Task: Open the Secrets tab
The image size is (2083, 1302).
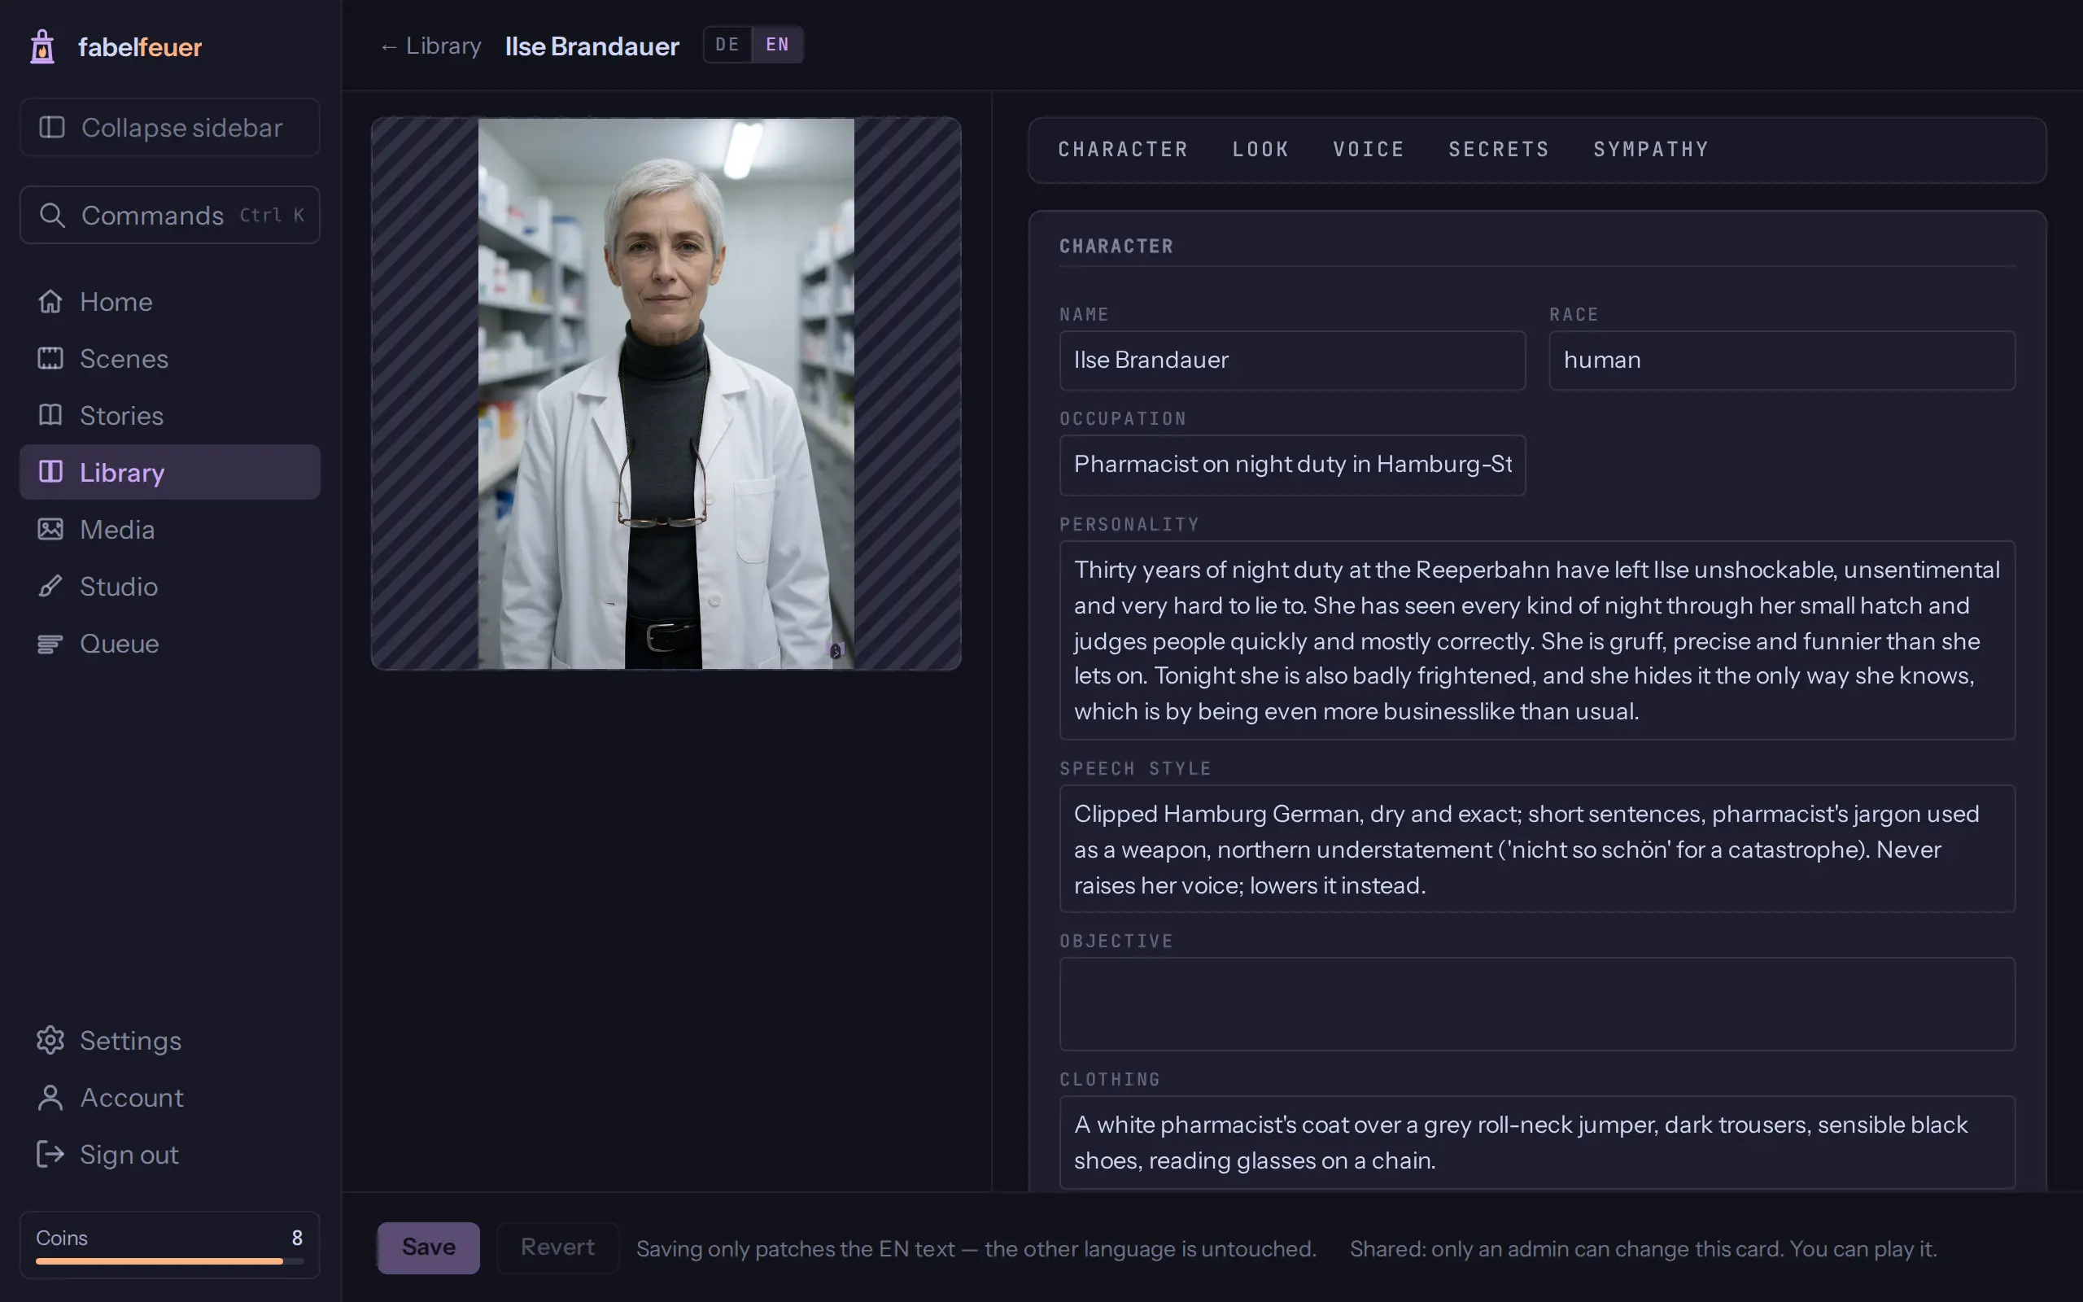Action: click(x=1499, y=150)
